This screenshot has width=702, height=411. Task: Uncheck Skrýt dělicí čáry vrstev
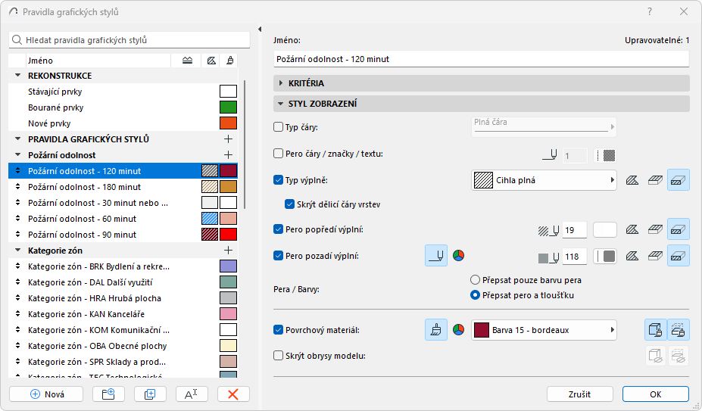(290, 204)
